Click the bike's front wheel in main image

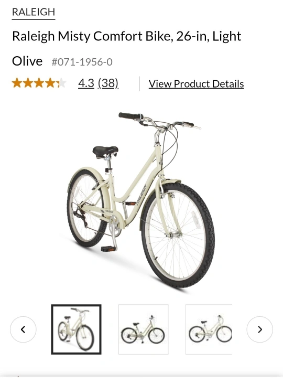(x=178, y=234)
